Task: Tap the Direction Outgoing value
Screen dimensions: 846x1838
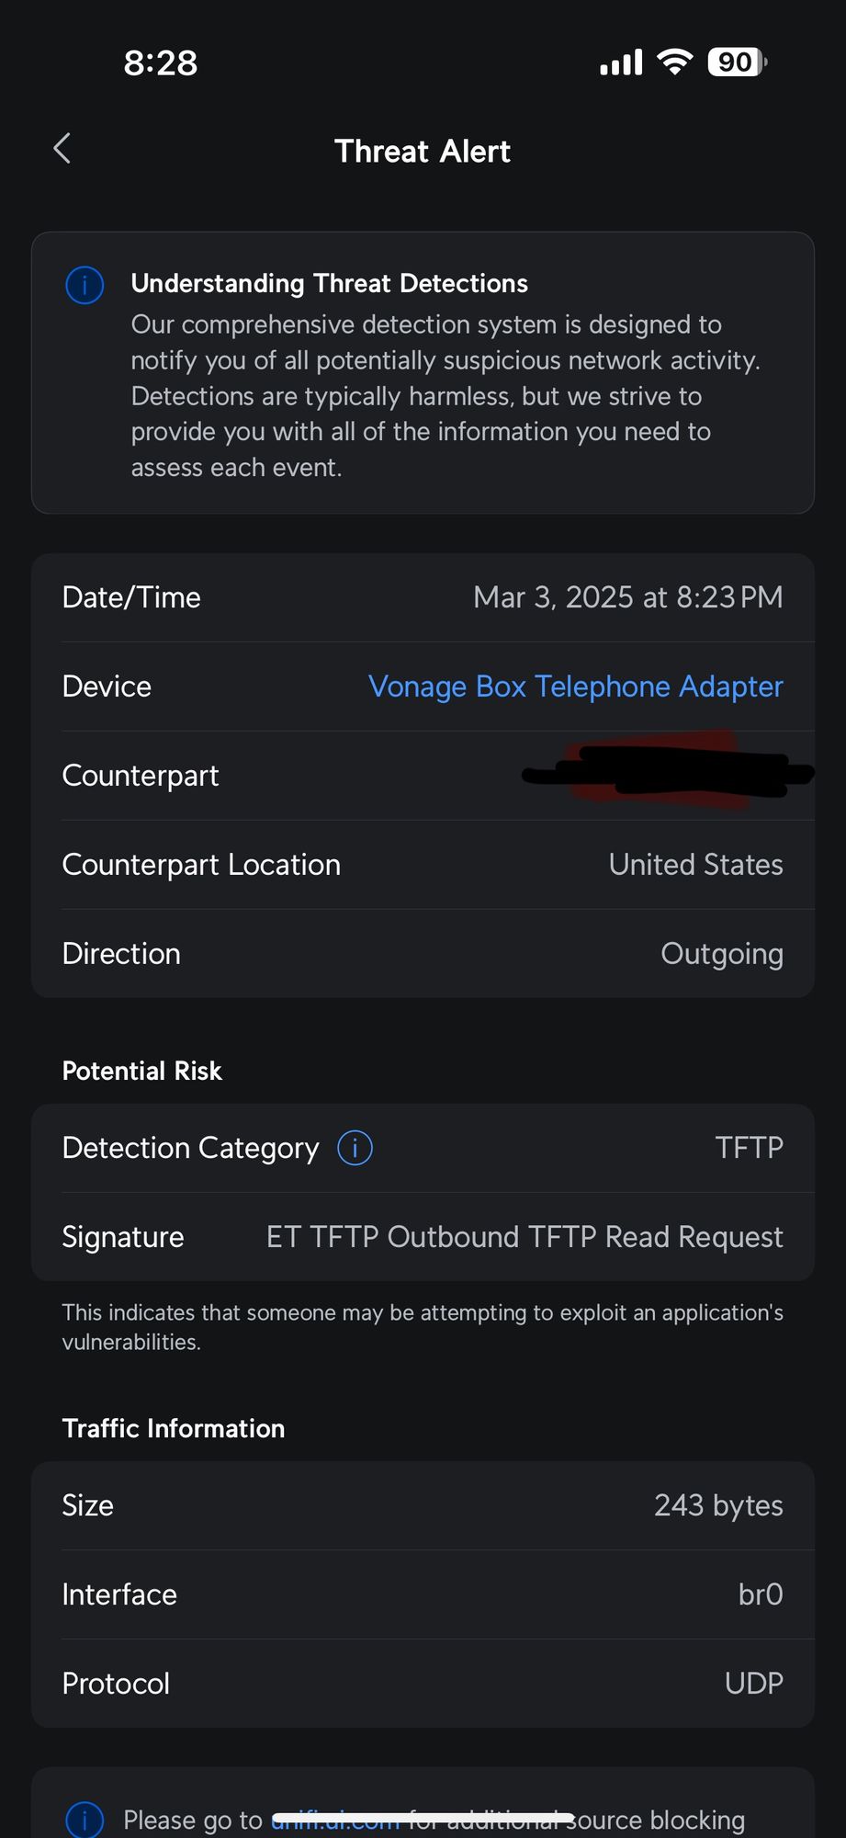Action: (x=722, y=954)
